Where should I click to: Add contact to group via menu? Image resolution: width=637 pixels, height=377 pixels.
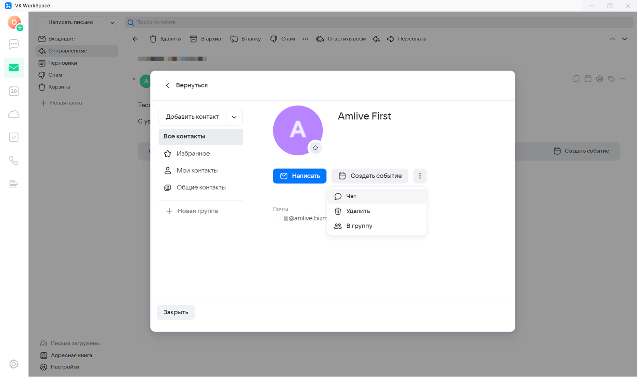coord(359,226)
